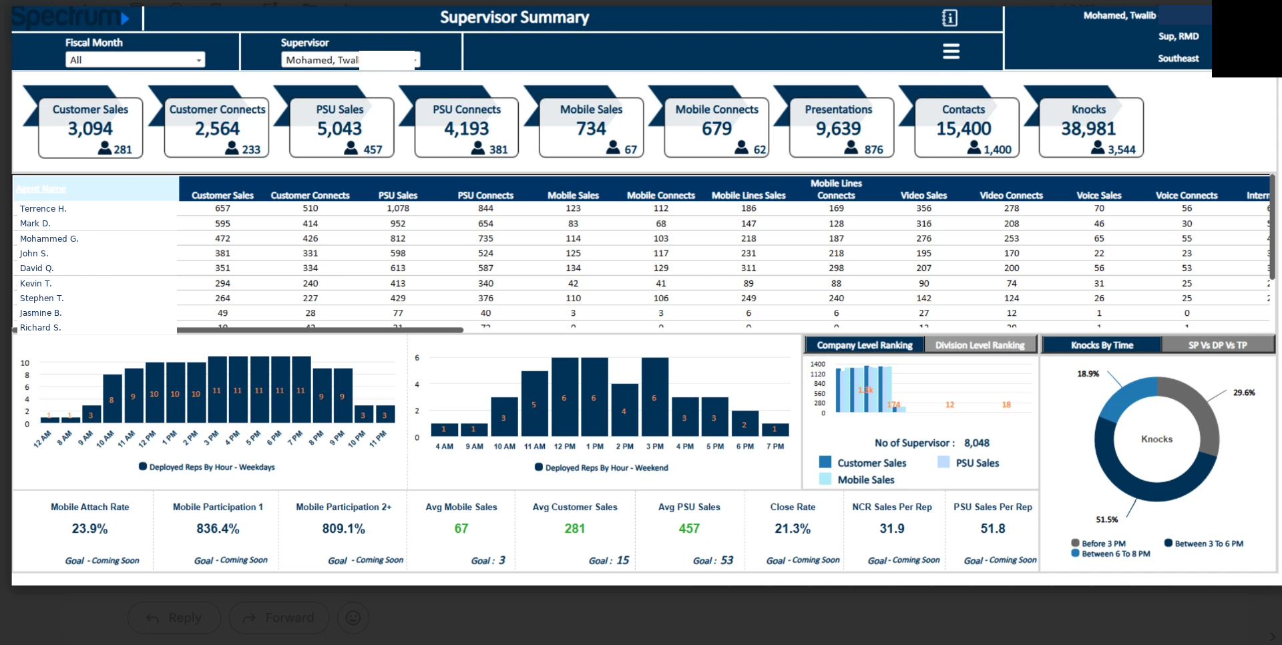Image resolution: width=1282 pixels, height=645 pixels.
Task: Sort by Voice Connects column header
Action: [1187, 196]
